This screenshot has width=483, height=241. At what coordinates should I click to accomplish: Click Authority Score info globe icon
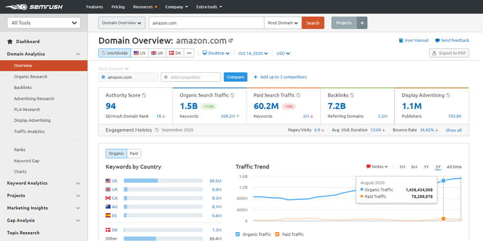coord(144,95)
